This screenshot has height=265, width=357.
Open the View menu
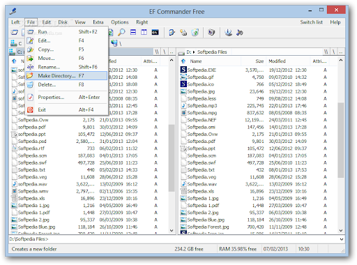click(x=80, y=22)
